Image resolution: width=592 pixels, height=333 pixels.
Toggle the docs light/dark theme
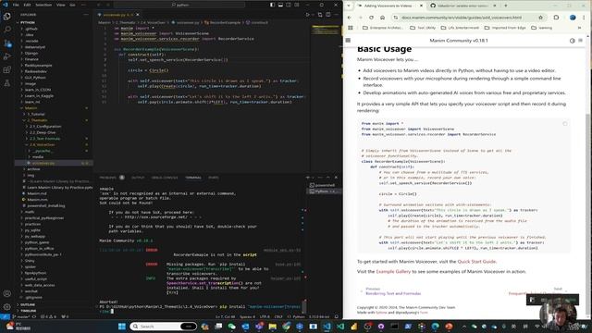coord(572,41)
